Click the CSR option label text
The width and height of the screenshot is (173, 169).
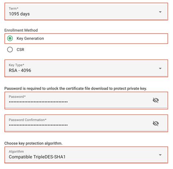pyautogui.click(x=20, y=50)
